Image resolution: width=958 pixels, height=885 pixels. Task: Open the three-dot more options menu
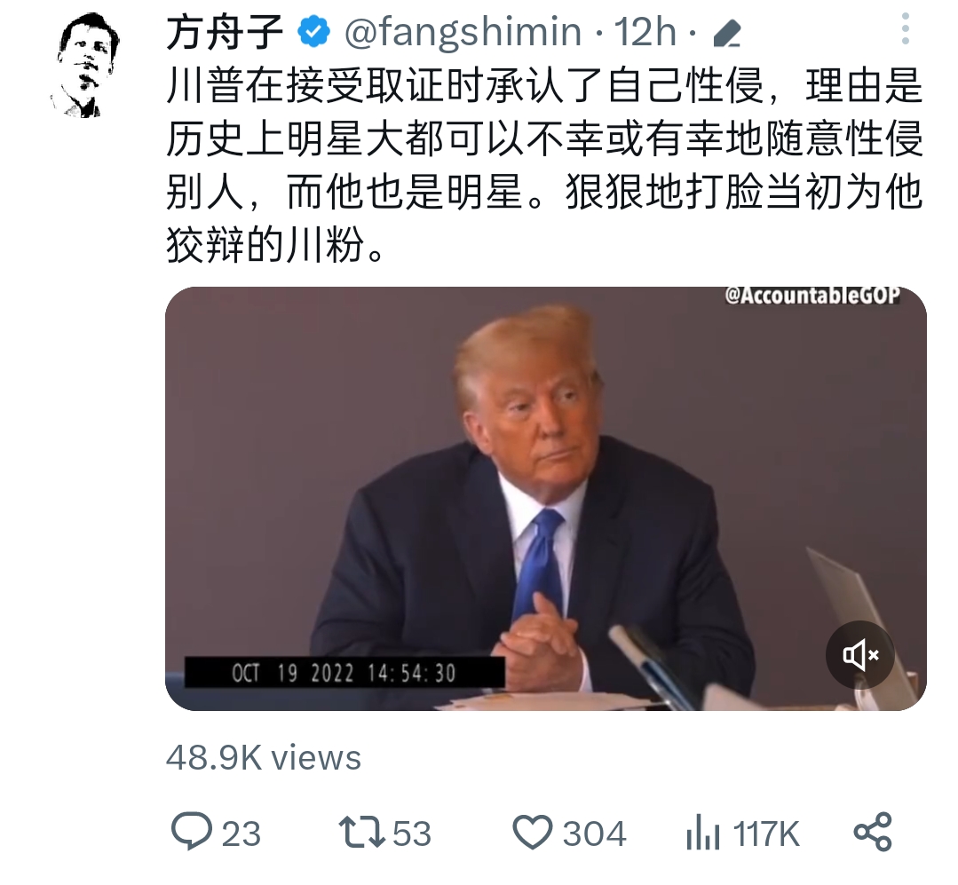pos(906,28)
